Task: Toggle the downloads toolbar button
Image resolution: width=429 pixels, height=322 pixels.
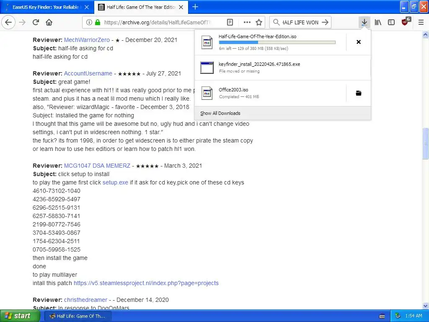Action: pyautogui.click(x=364, y=23)
